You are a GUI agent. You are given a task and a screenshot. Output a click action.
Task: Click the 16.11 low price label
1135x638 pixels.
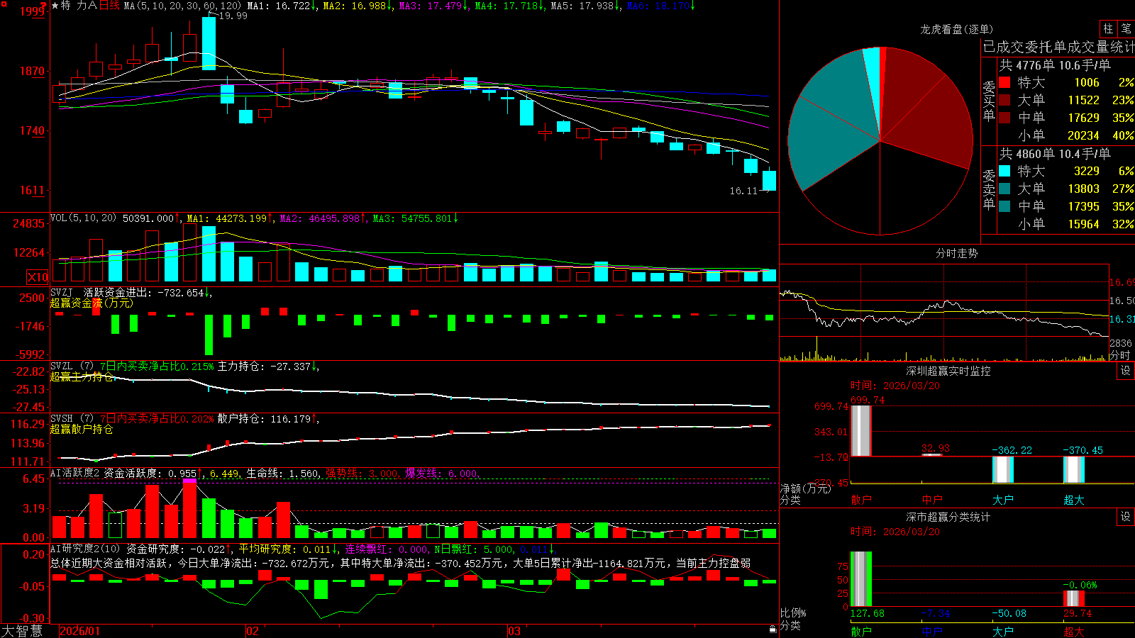click(x=743, y=191)
